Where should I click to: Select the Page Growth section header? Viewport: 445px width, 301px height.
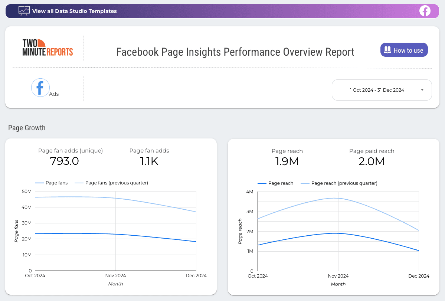point(27,127)
